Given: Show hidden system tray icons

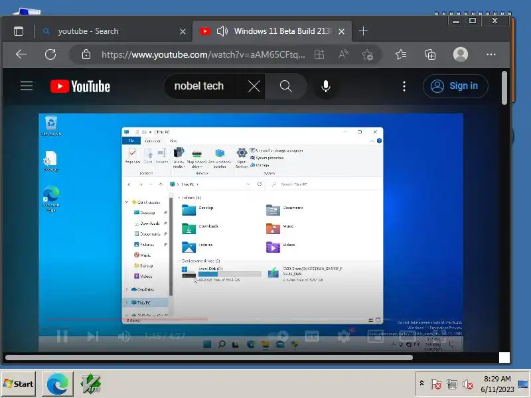Looking at the screenshot, I should click(421, 383).
